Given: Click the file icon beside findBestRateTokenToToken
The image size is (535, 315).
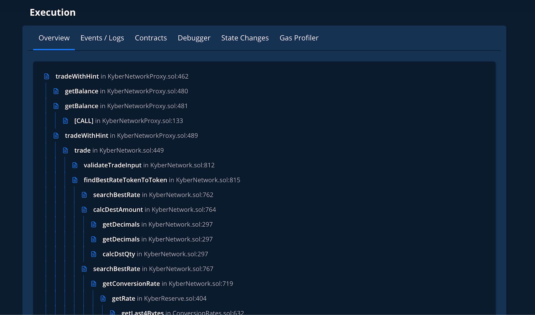Looking at the screenshot, I should click(x=75, y=180).
